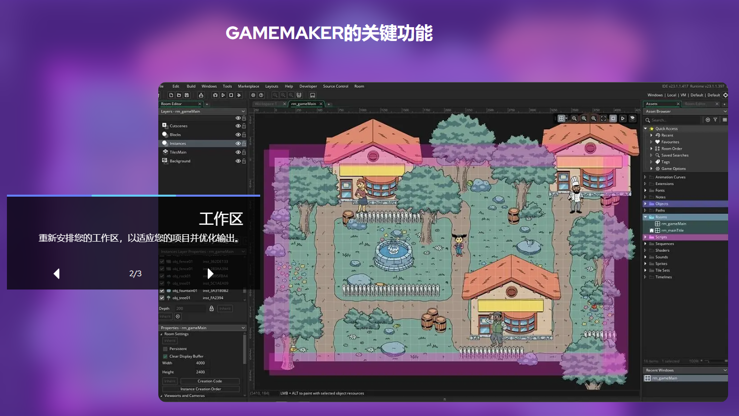The height and width of the screenshot is (416, 739).
Task: Lock the Cutscenes layer padlock
Action: click(244, 126)
